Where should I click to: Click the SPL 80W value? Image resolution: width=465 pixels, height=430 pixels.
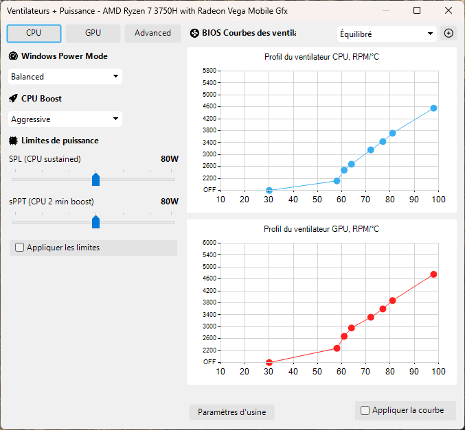[x=170, y=159]
